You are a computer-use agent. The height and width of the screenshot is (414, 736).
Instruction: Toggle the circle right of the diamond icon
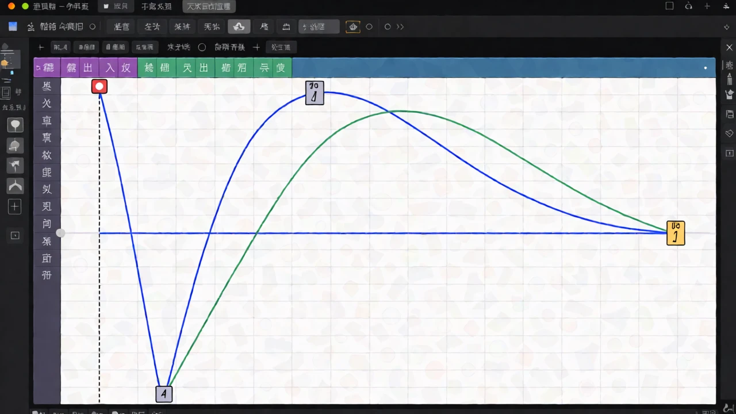pyautogui.click(x=369, y=26)
